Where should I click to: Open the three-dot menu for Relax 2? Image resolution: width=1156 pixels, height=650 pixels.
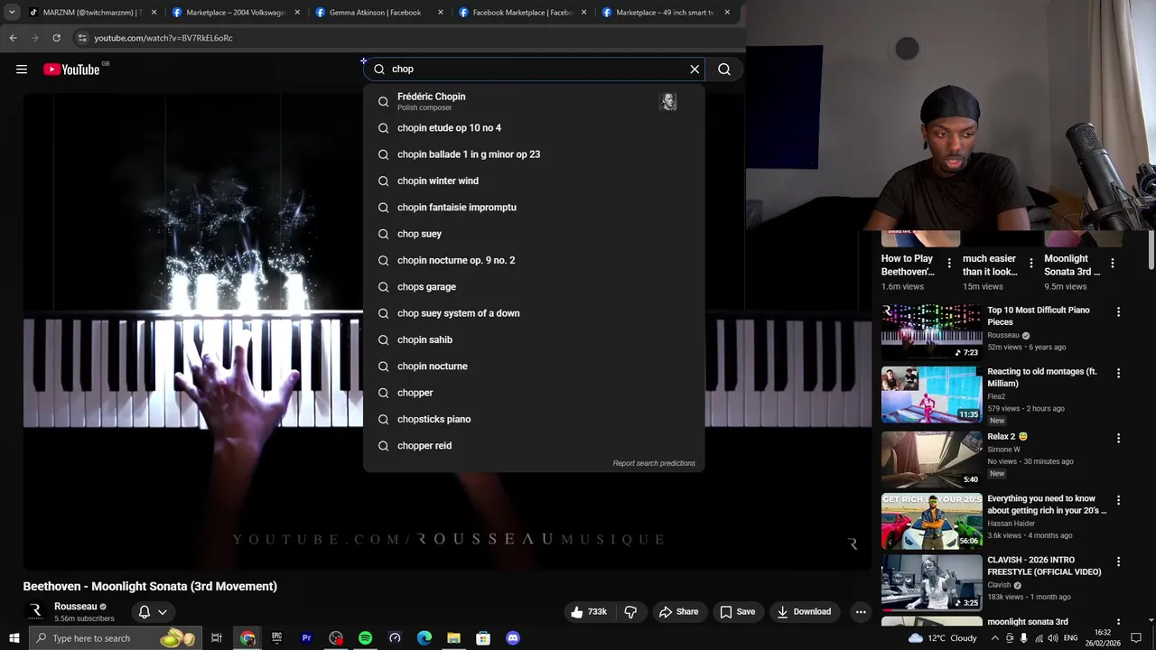pos(1118,438)
